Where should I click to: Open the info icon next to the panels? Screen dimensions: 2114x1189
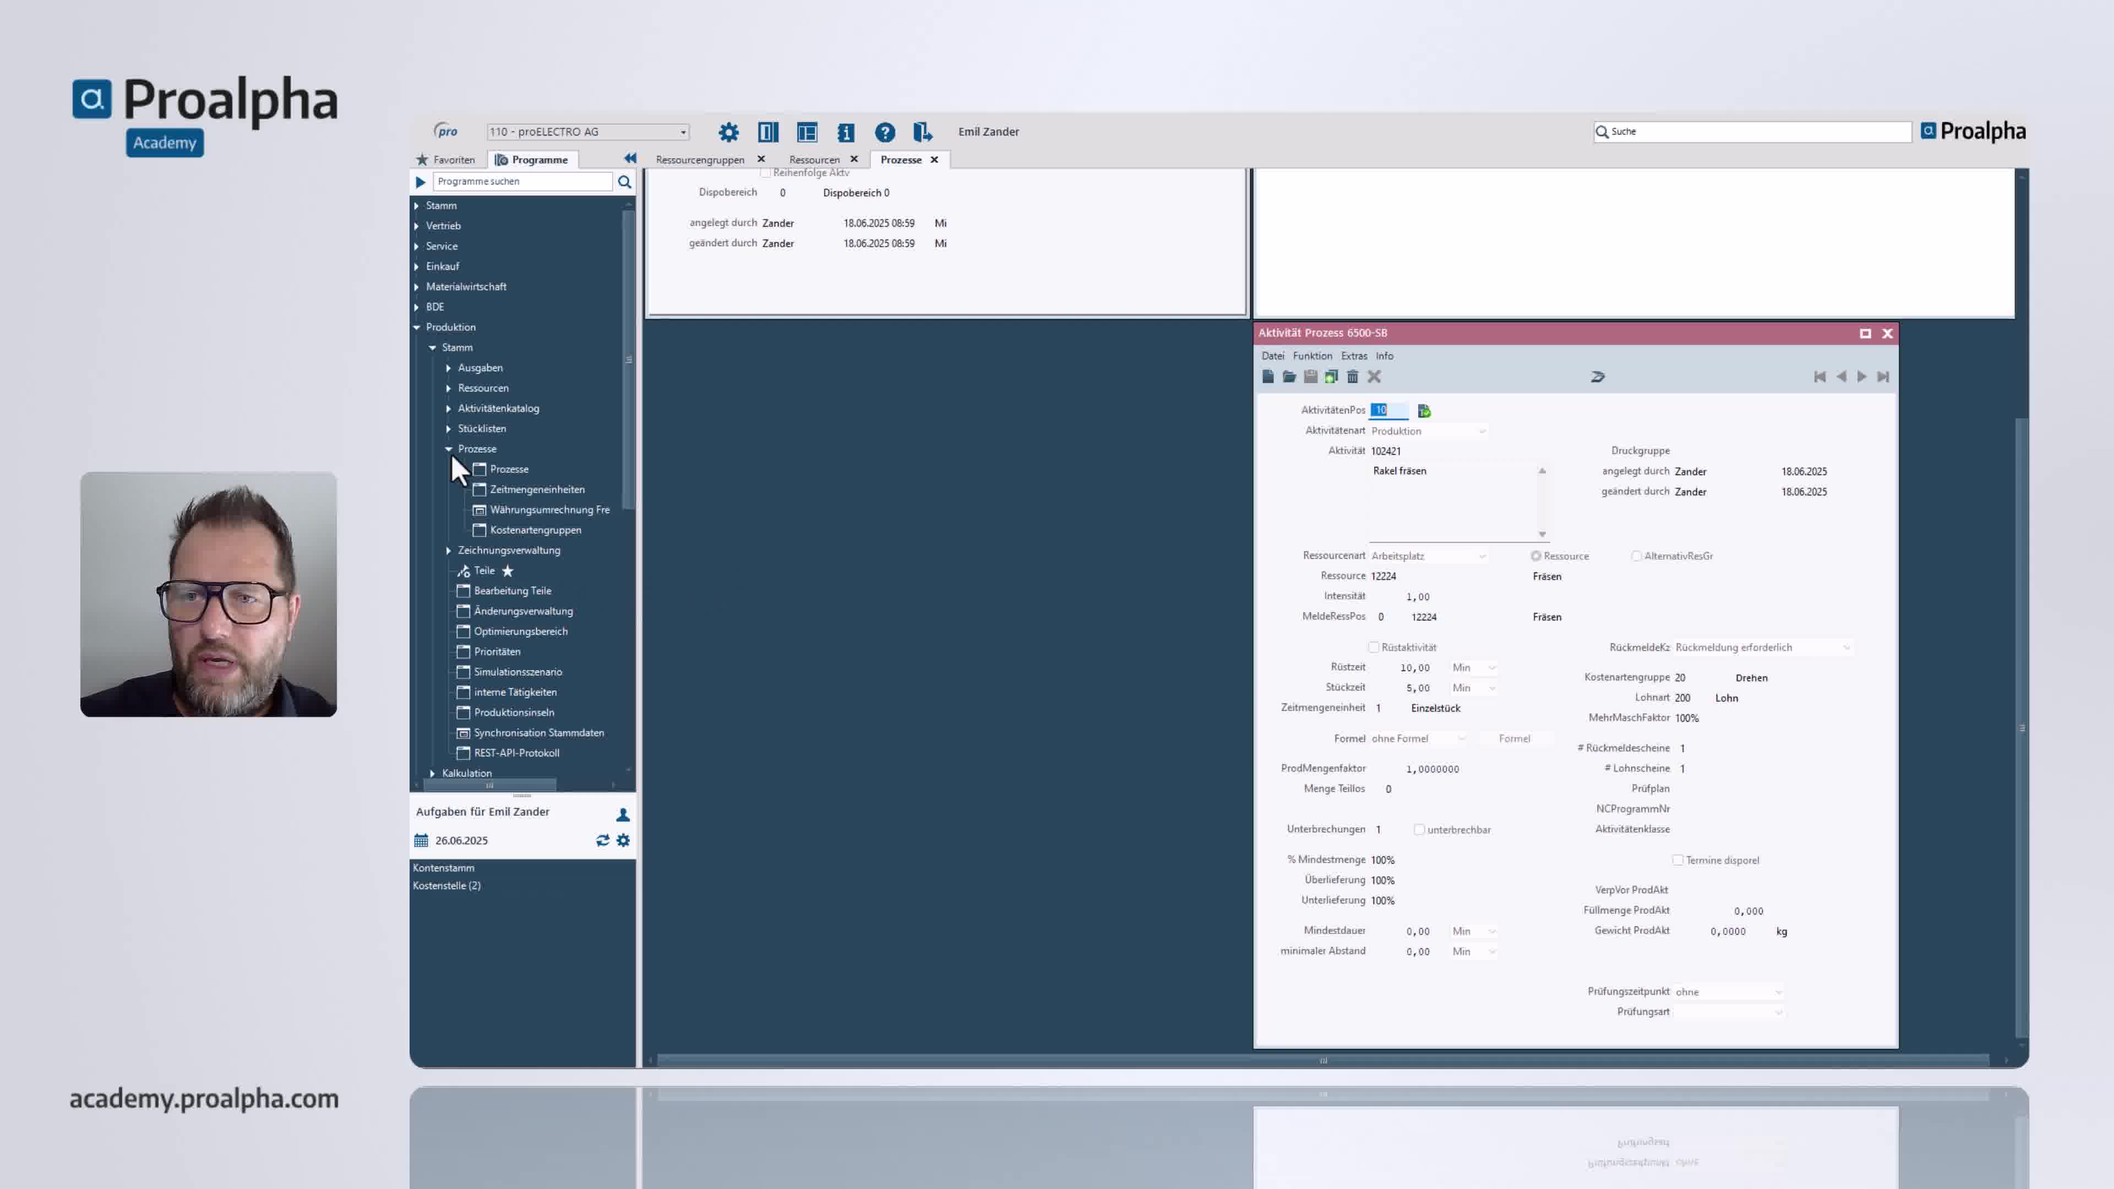click(845, 132)
